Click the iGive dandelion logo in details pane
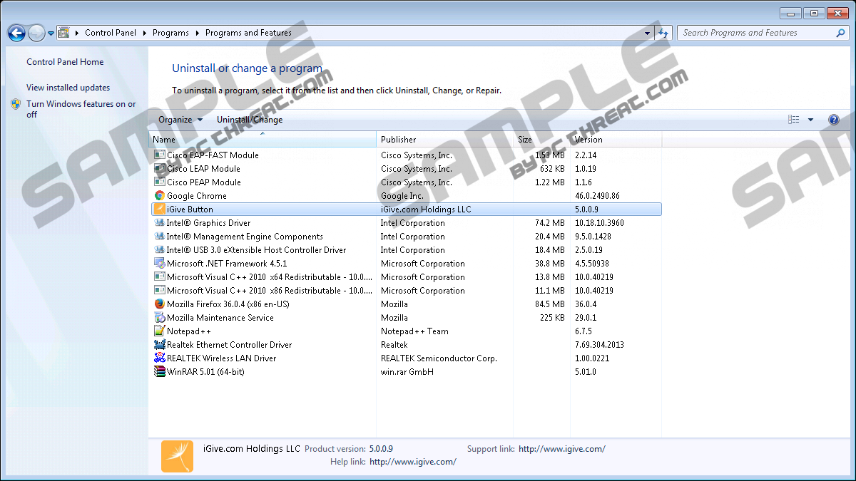The image size is (856, 481). [177, 456]
